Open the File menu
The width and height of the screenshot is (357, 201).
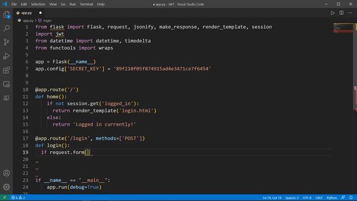click(14, 4)
